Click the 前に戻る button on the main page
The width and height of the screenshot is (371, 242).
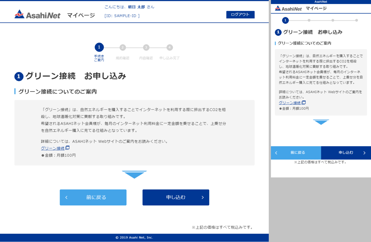click(93, 197)
